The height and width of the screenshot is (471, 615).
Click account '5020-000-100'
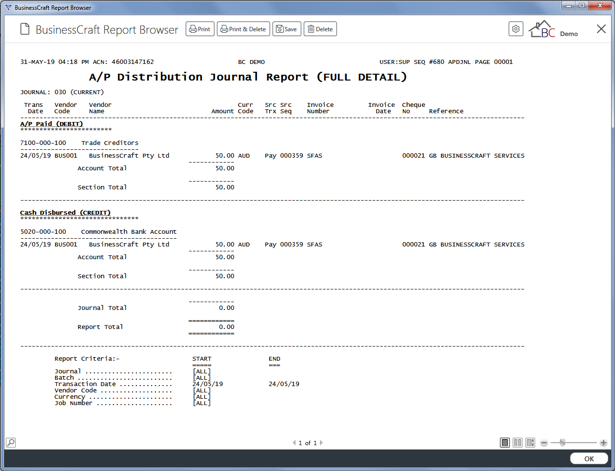[x=43, y=232]
